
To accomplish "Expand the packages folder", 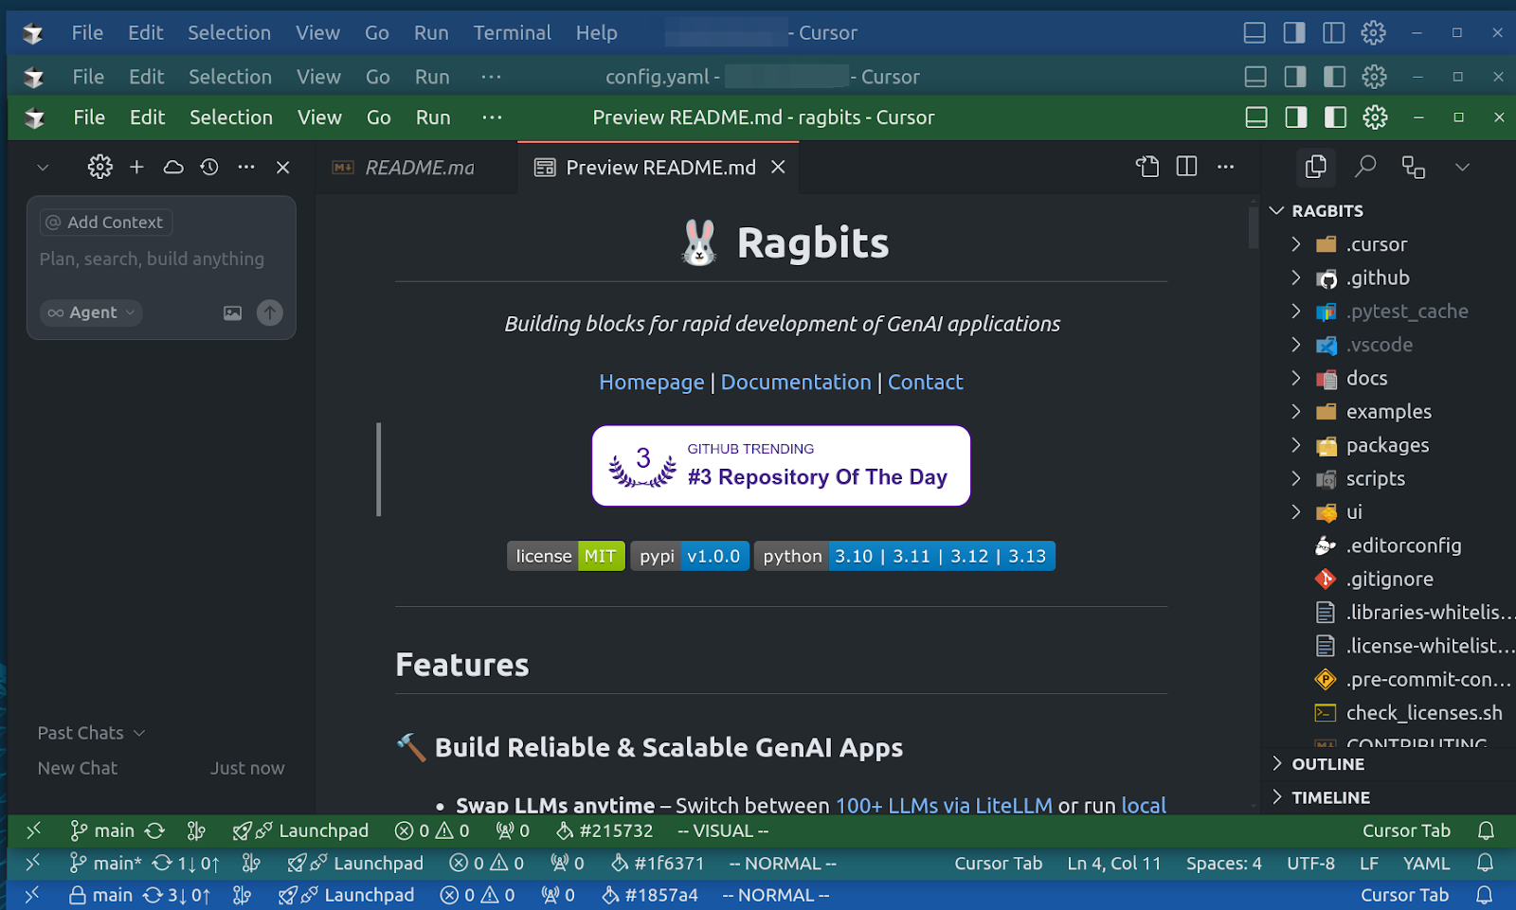I will tap(1388, 445).
